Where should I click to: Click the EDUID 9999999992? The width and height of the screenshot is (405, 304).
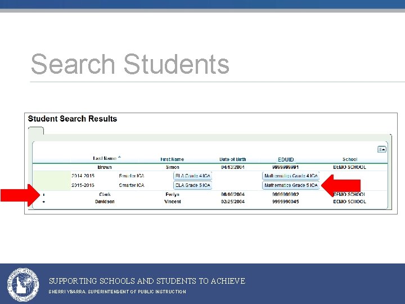[x=285, y=194]
